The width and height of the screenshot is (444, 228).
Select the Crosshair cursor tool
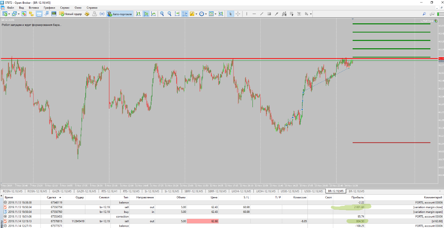point(238,14)
